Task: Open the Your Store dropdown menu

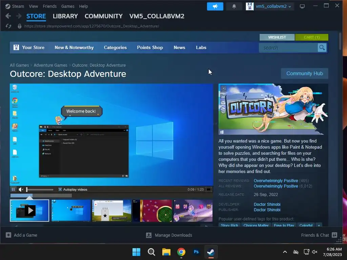Action: pos(33,47)
